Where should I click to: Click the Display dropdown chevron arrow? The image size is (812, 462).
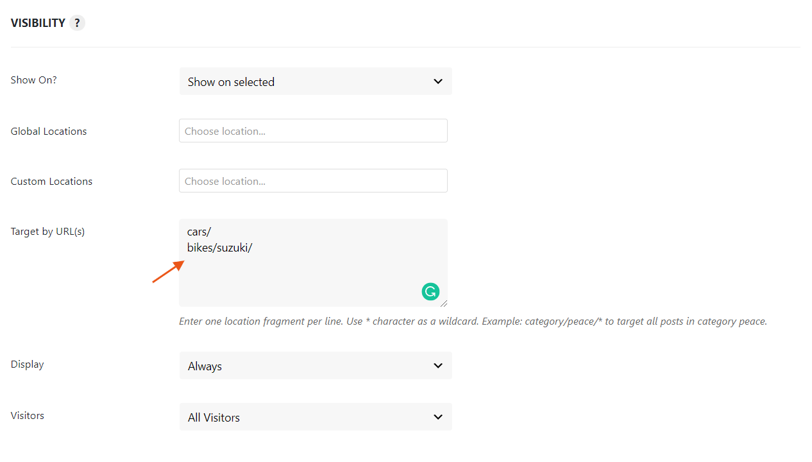pos(438,365)
